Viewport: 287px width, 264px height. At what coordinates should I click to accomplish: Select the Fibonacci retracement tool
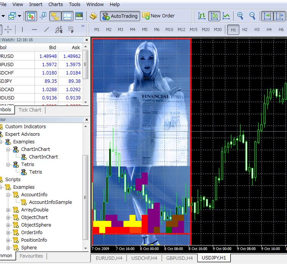tap(71, 30)
